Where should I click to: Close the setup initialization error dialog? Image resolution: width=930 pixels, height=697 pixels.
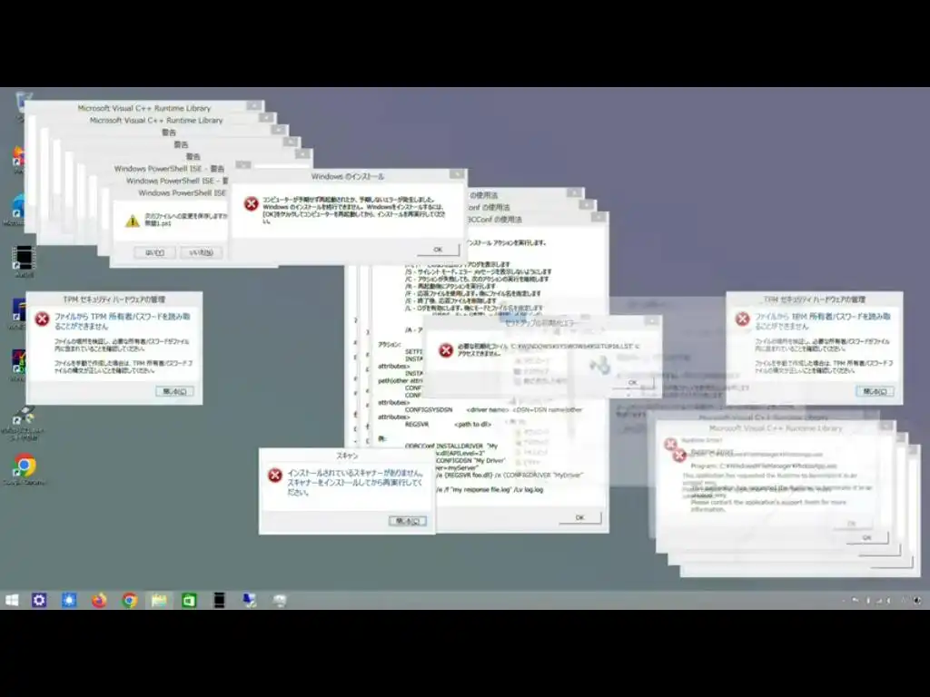point(652,320)
